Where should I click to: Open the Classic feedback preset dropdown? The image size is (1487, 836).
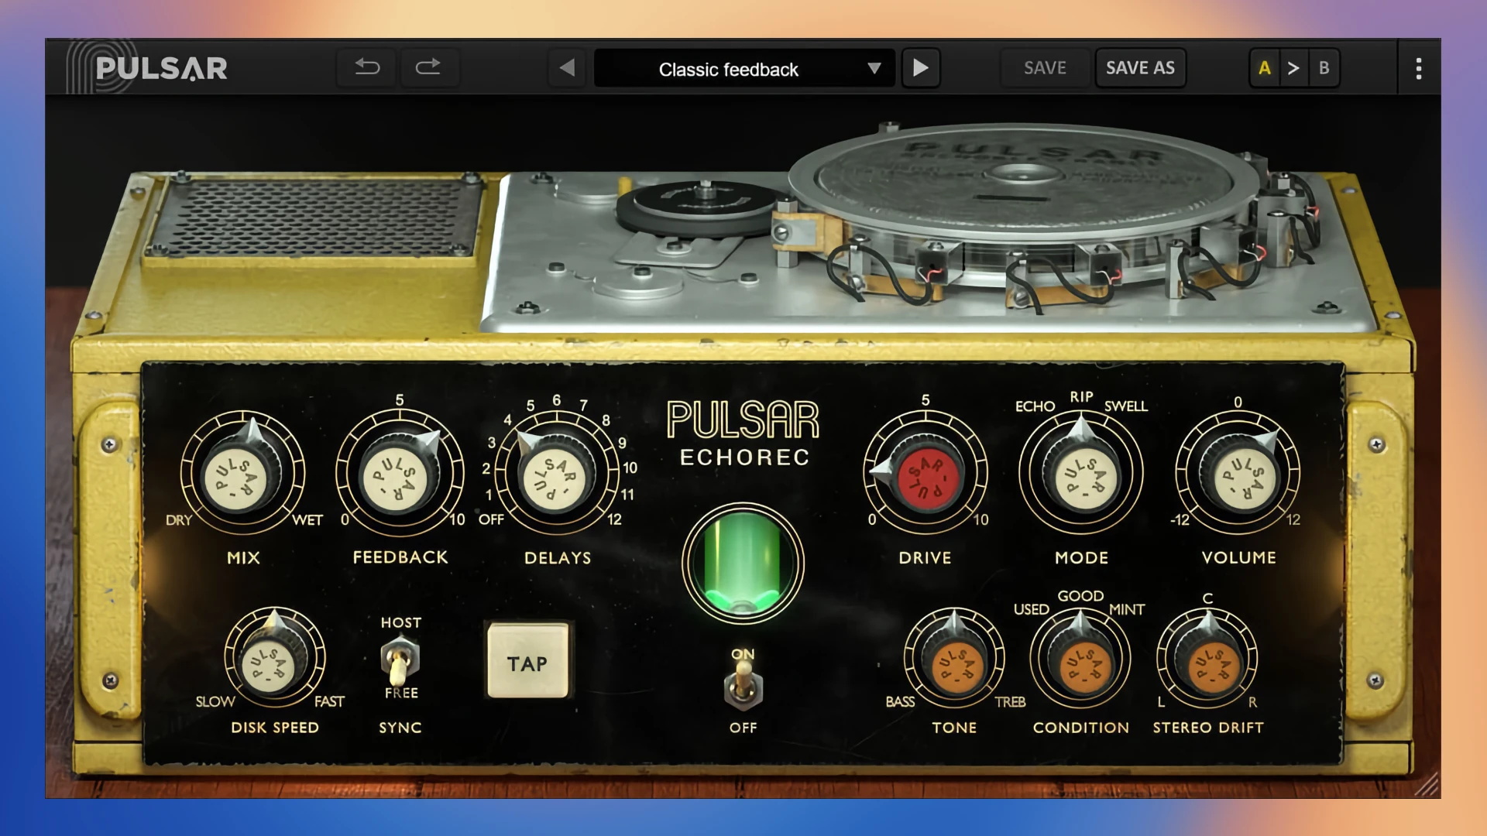tap(744, 69)
